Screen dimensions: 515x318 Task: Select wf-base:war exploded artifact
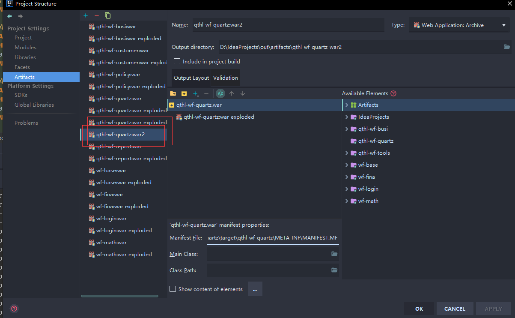point(124,183)
